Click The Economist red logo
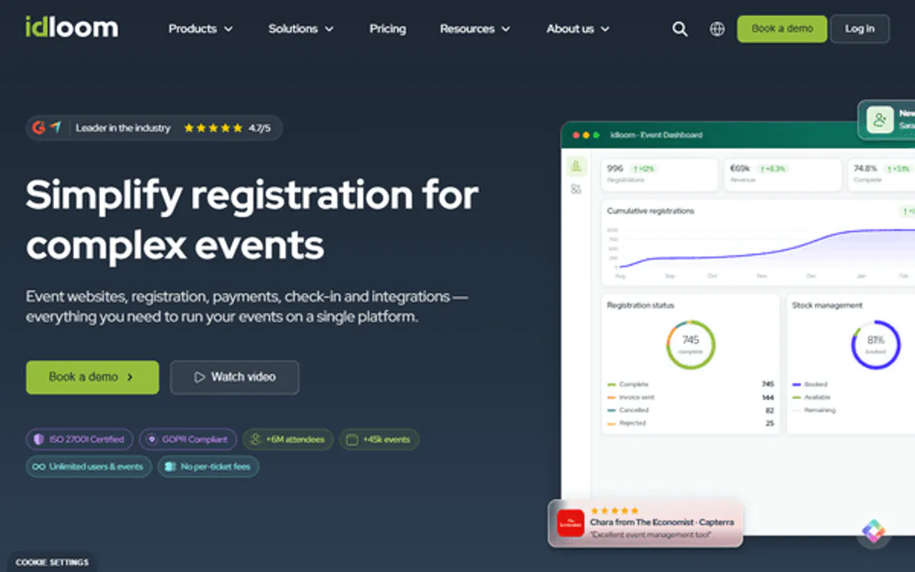The height and width of the screenshot is (572, 915). pos(570,522)
